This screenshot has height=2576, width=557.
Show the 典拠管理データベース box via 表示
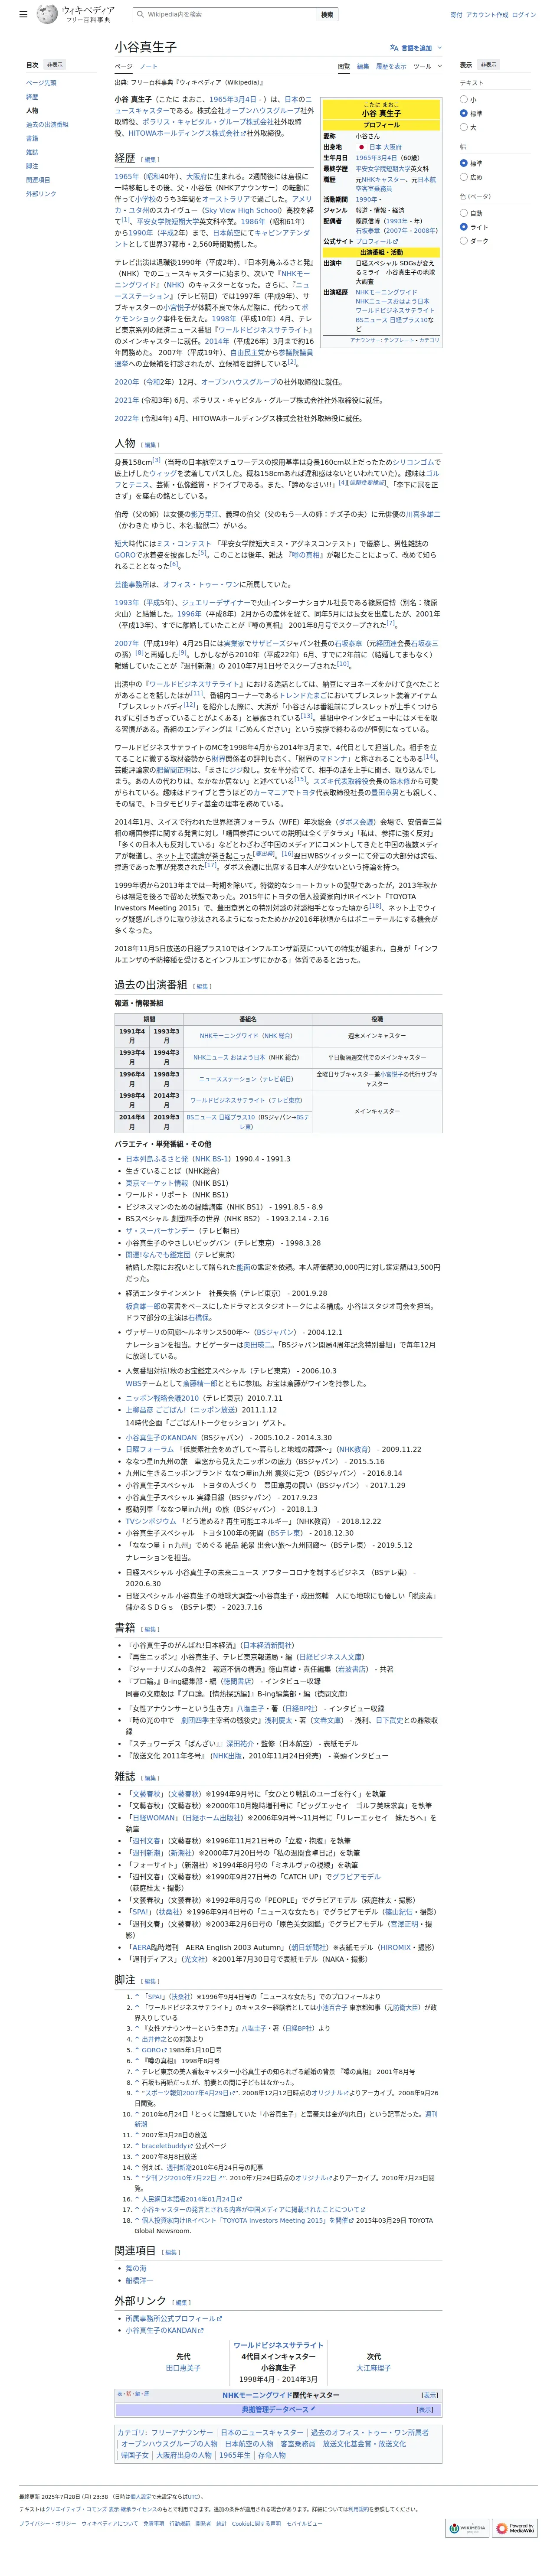click(425, 2409)
